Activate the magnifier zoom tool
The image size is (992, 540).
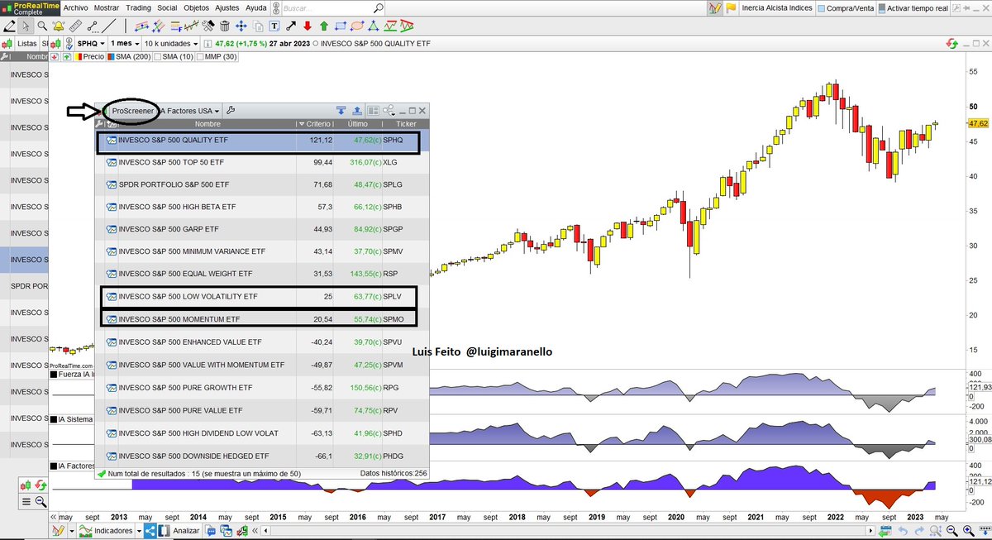click(42, 26)
